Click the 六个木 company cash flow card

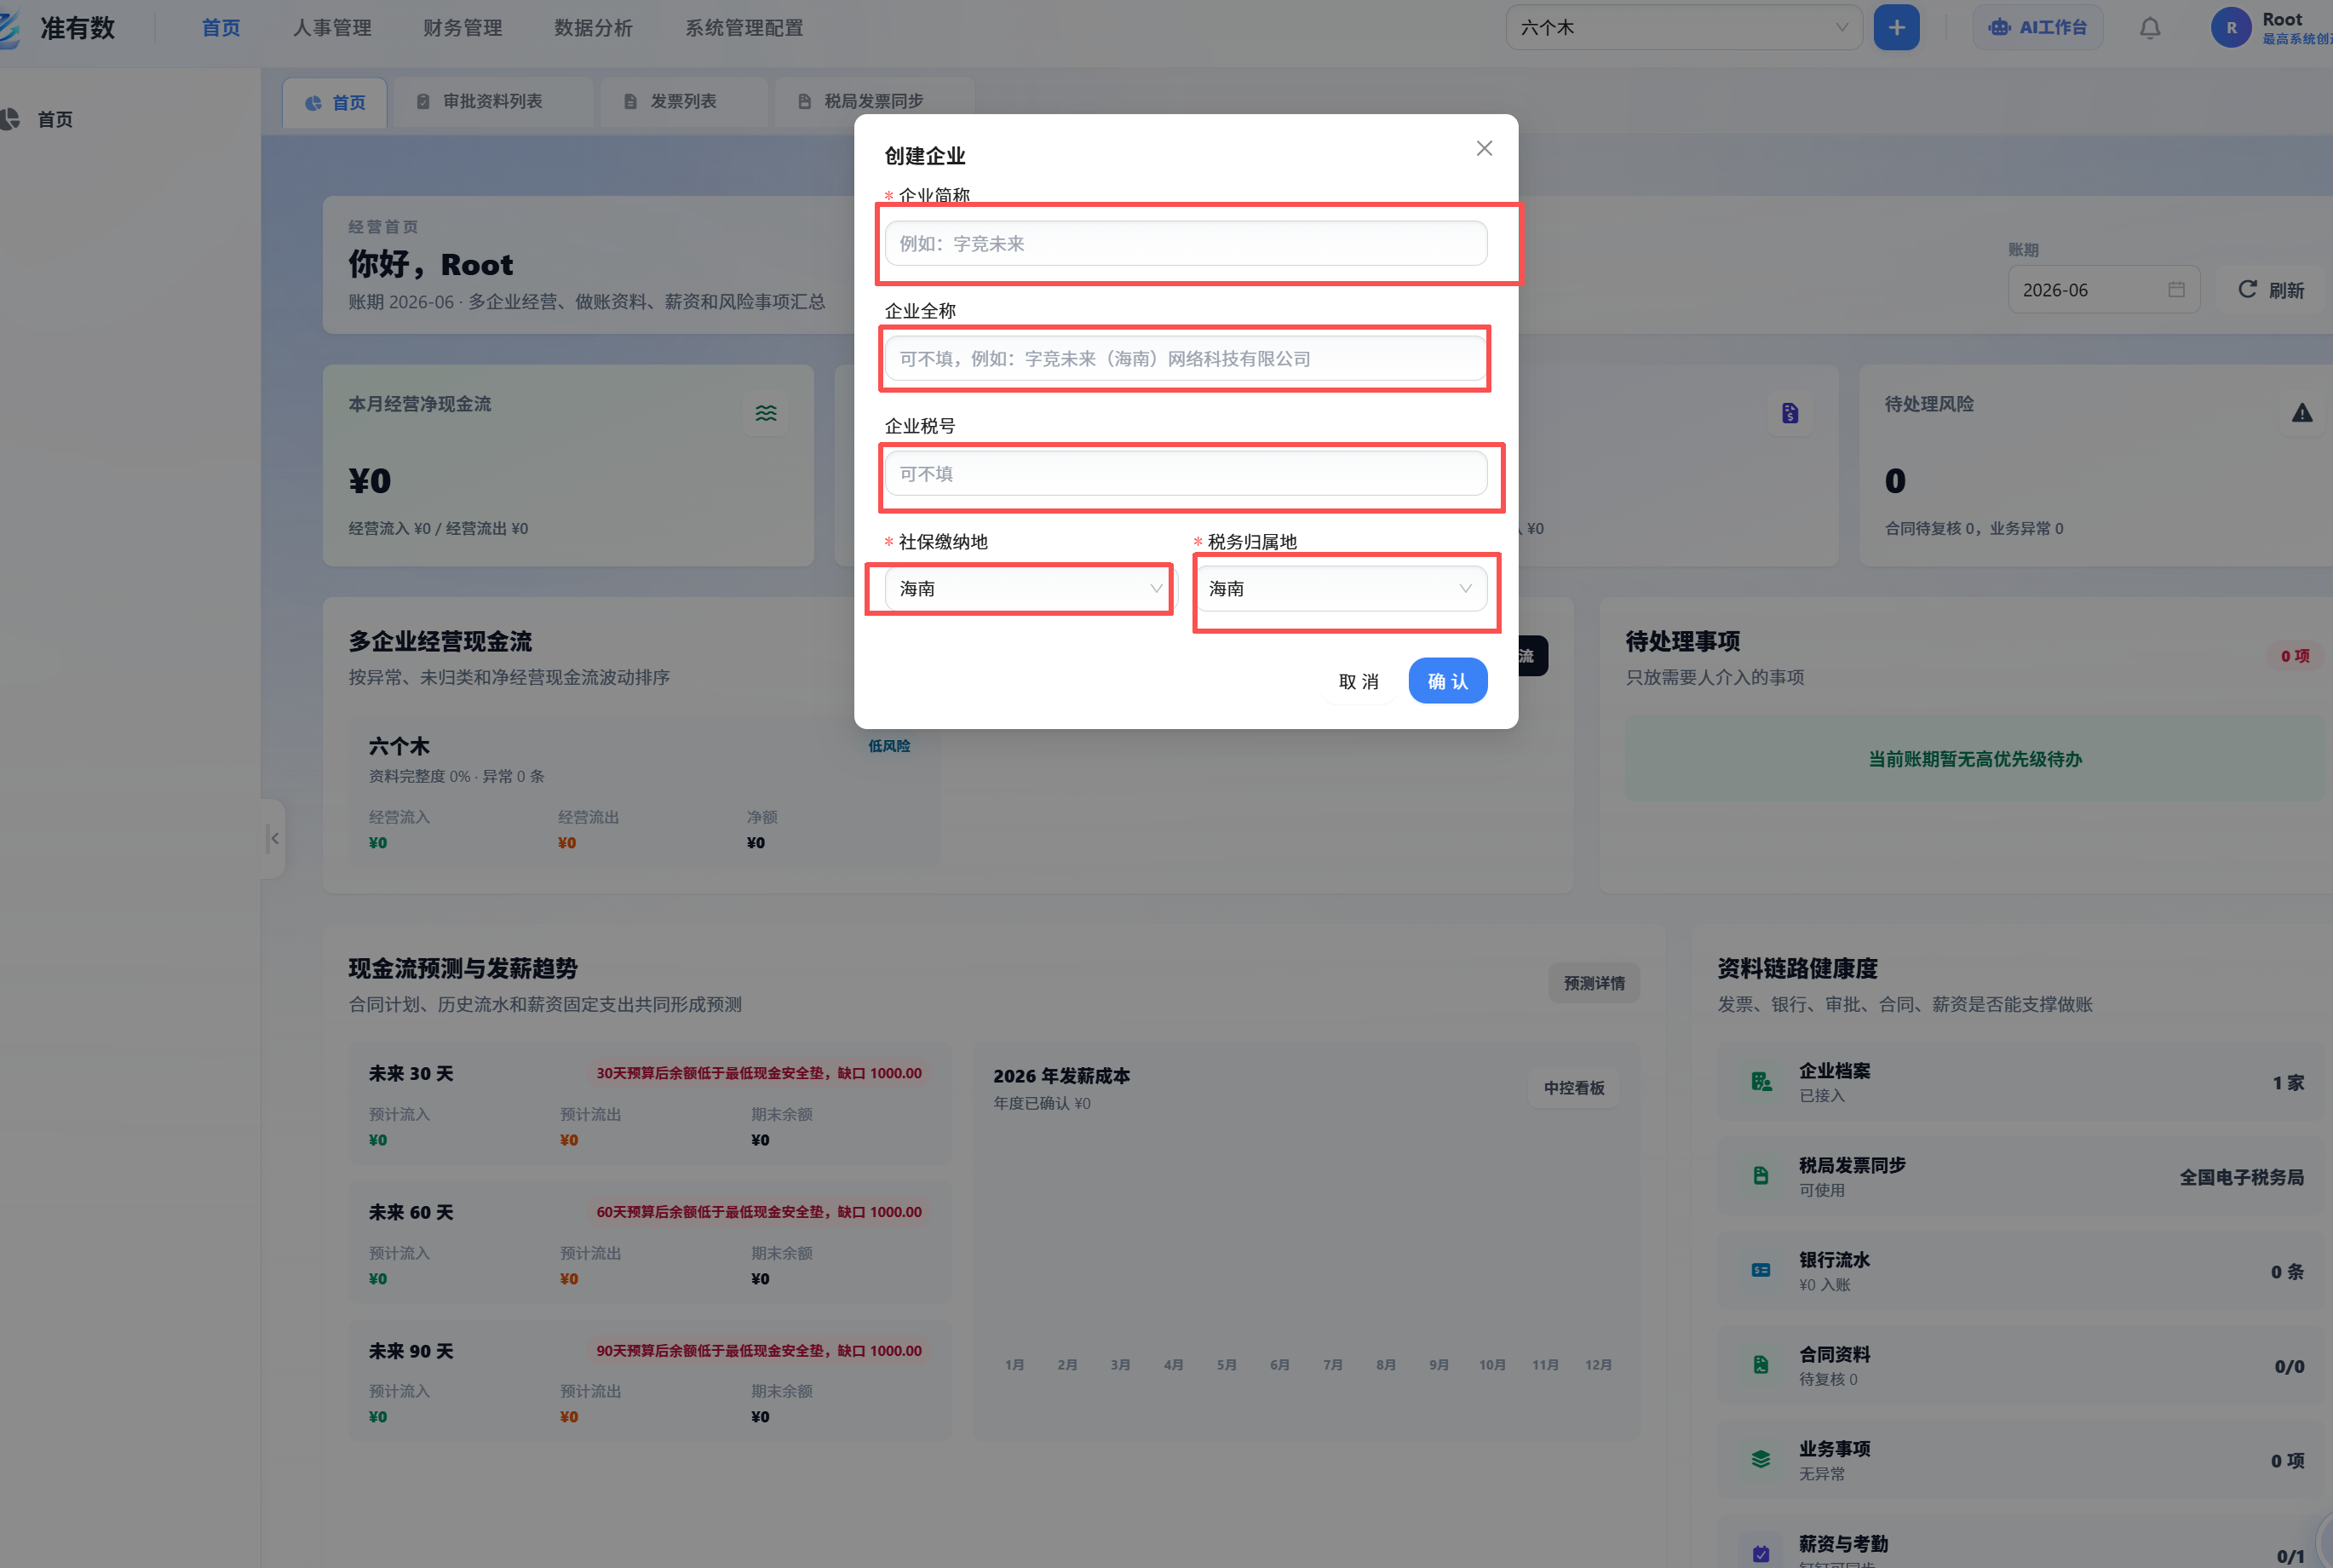[644, 791]
